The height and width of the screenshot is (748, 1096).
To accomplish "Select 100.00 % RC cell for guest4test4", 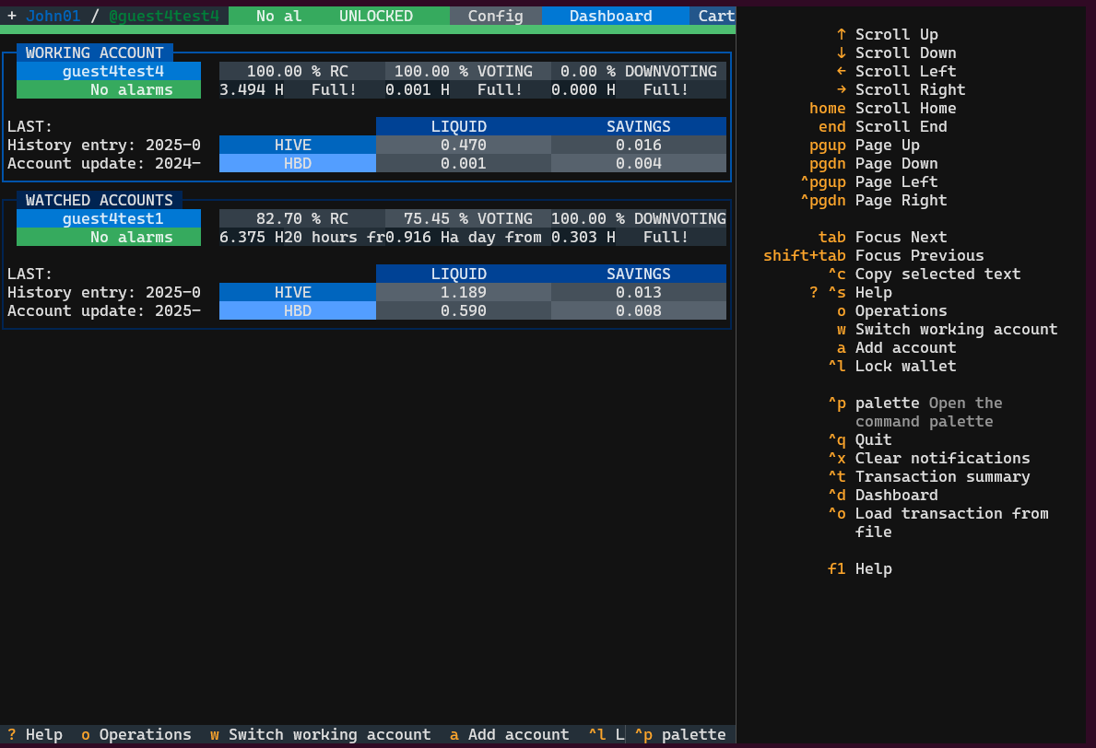I will coord(302,71).
